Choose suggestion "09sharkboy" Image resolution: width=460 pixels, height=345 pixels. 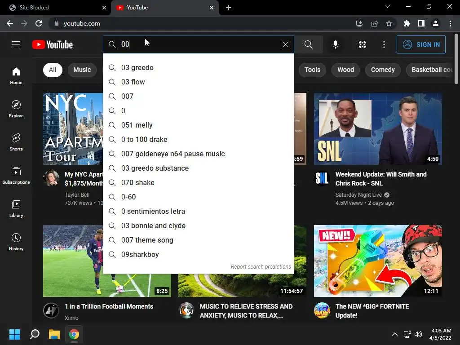(x=198, y=254)
